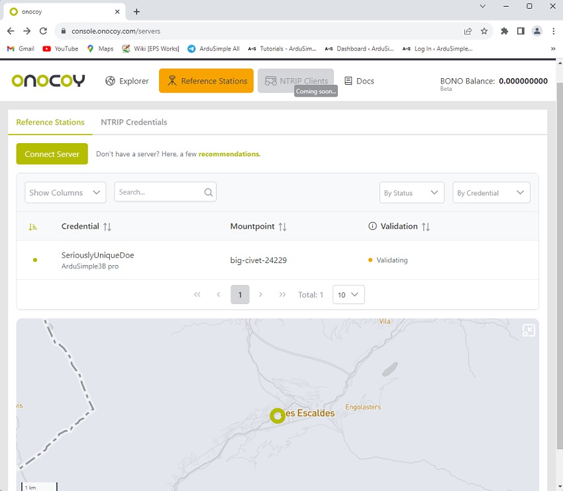The image size is (563, 491).
Task: Click the Validation info icon
Action: (372, 227)
